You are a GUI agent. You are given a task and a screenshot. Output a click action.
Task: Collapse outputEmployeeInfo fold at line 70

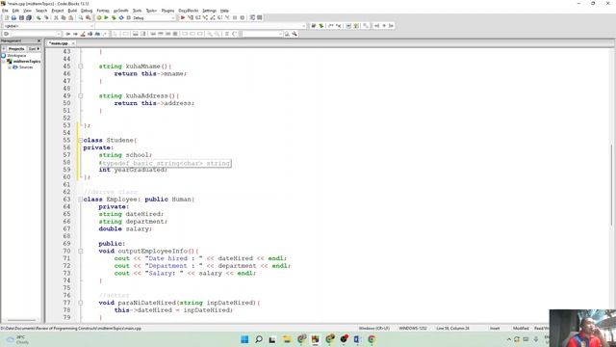pos(81,251)
